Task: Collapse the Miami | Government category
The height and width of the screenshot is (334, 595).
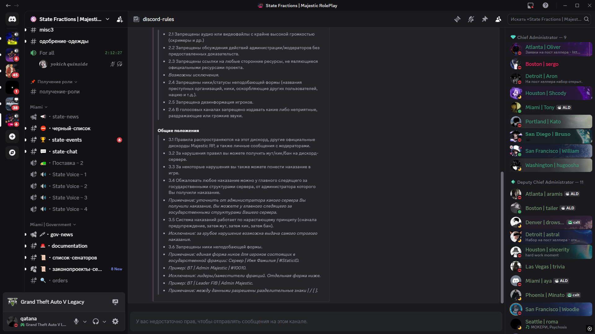Action: click(53, 225)
